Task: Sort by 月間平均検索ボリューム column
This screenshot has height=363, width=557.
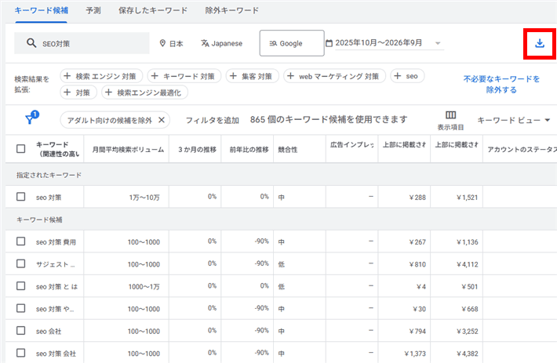Action: click(x=128, y=150)
